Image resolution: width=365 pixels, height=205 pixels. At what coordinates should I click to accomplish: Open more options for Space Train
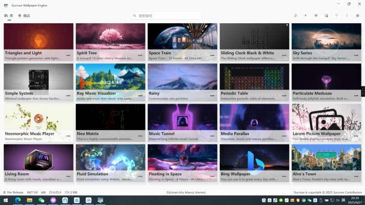[212, 55]
